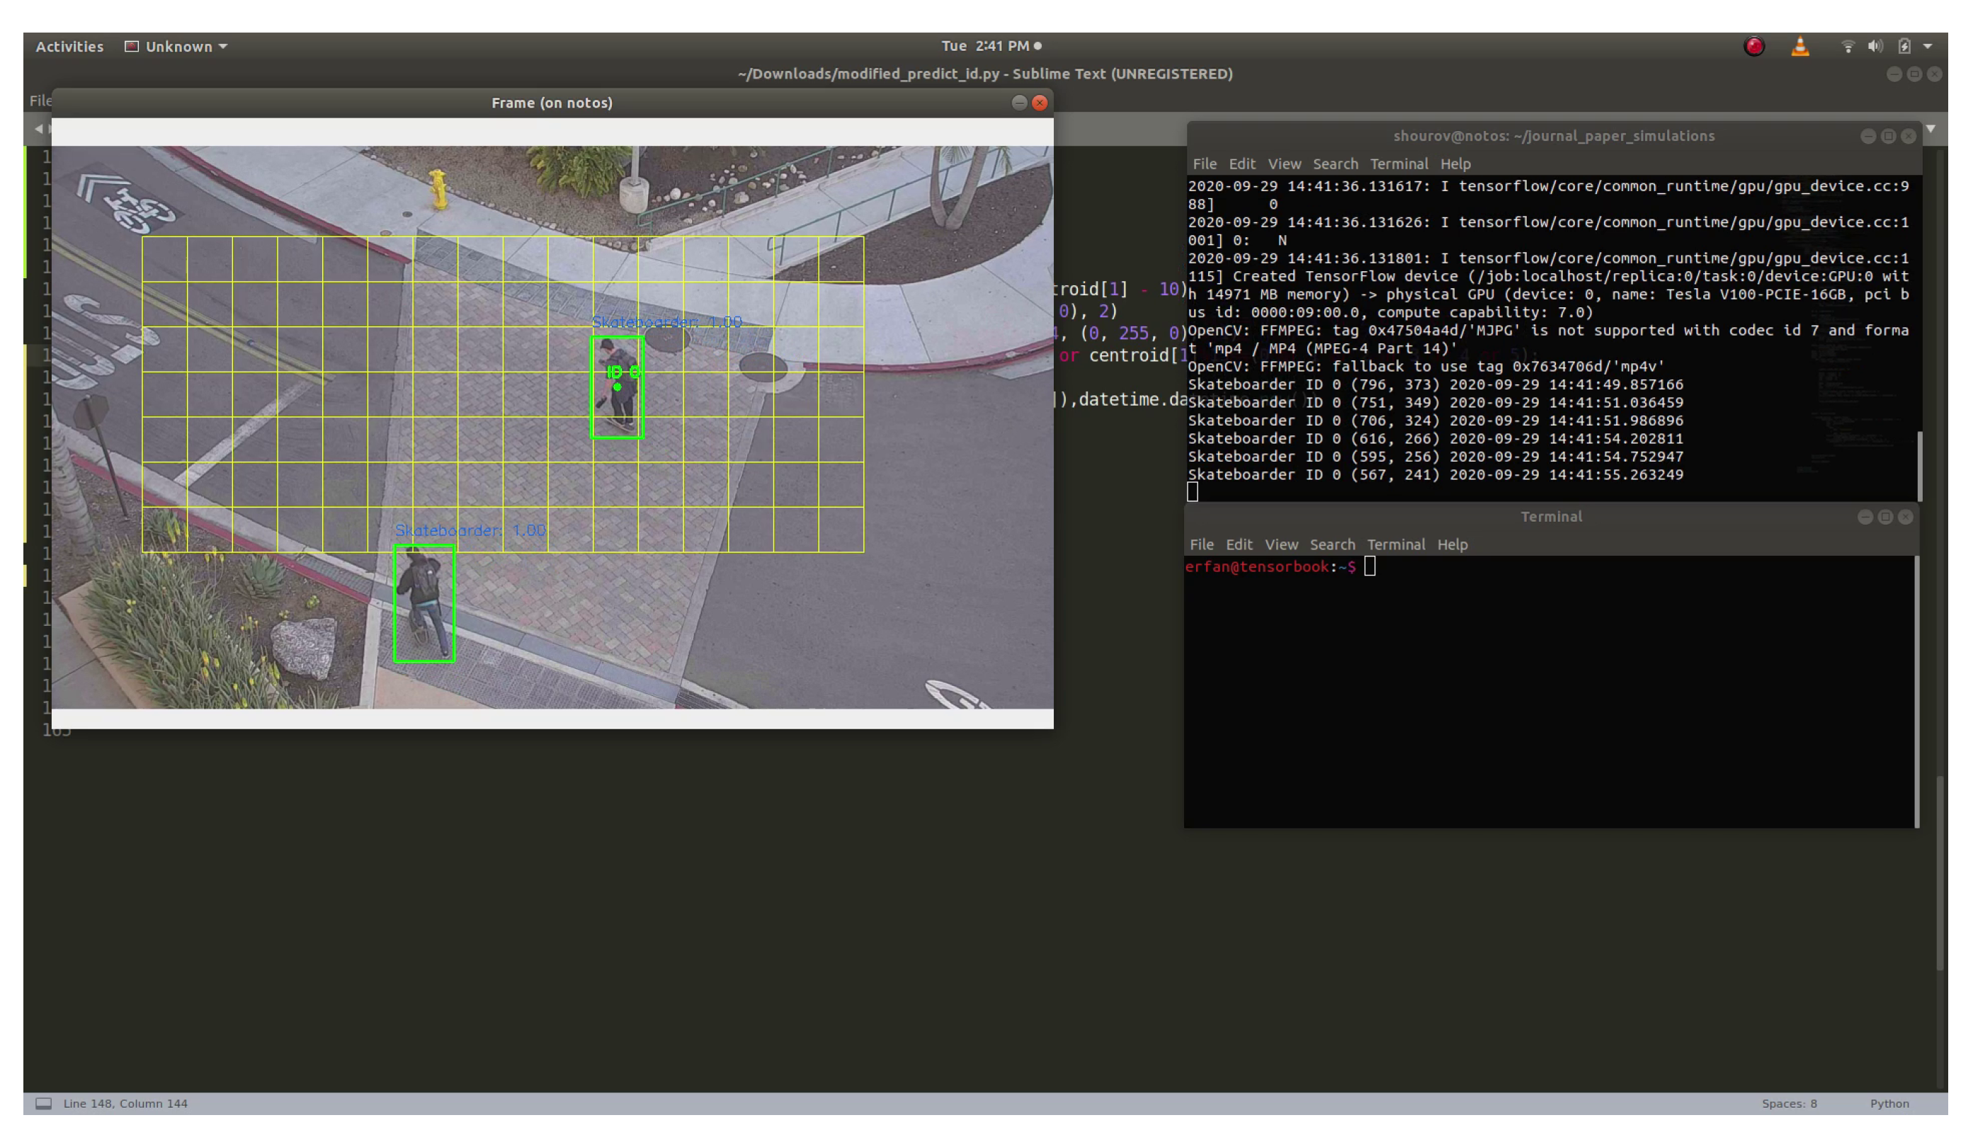1973x1137 pixels.
Task: Expand the system menu arrow
Action: pyautogui.click(x=1927, y=47)
